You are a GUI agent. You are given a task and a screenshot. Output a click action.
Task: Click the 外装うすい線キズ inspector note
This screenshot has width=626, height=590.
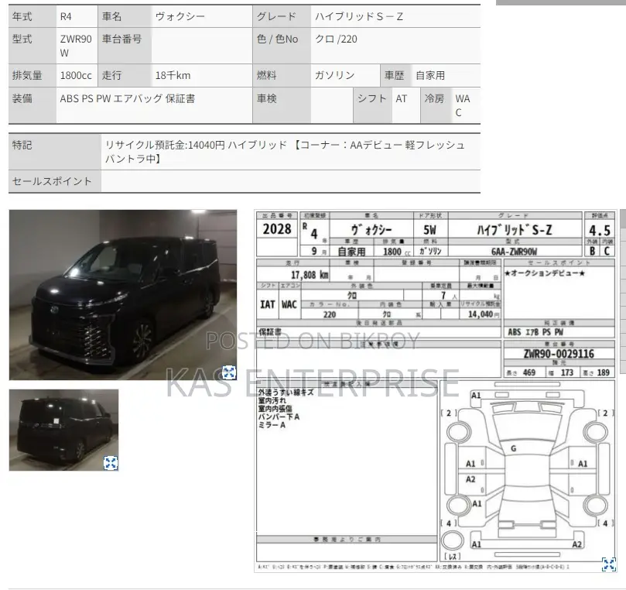click(x=286, y=393)
